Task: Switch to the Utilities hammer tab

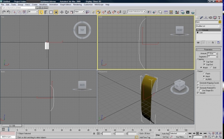Action: [x=219, y=18]
